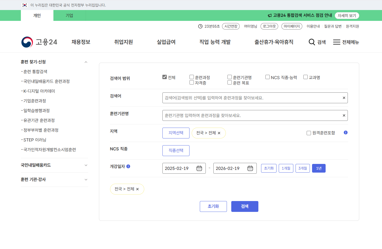
Task: Click the magnifier search icon in the header
Action: tap(311, 42)
